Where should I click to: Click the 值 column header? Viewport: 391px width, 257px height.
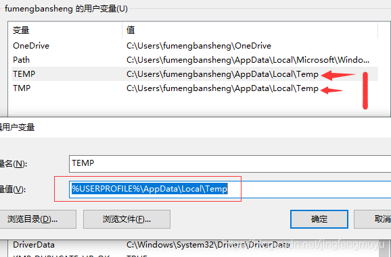(250, 30)
